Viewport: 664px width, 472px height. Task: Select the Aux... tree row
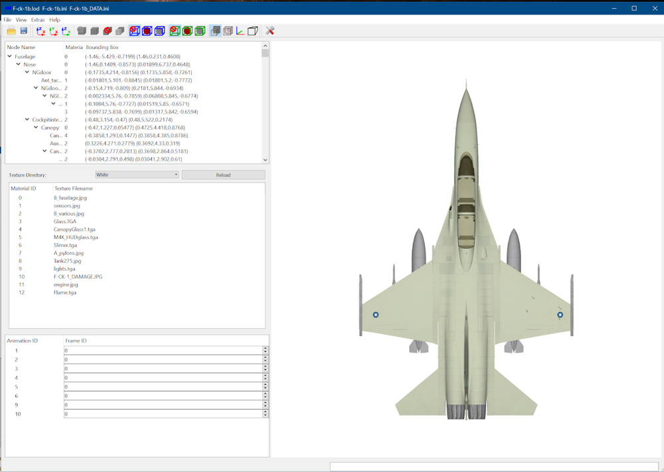134,143
